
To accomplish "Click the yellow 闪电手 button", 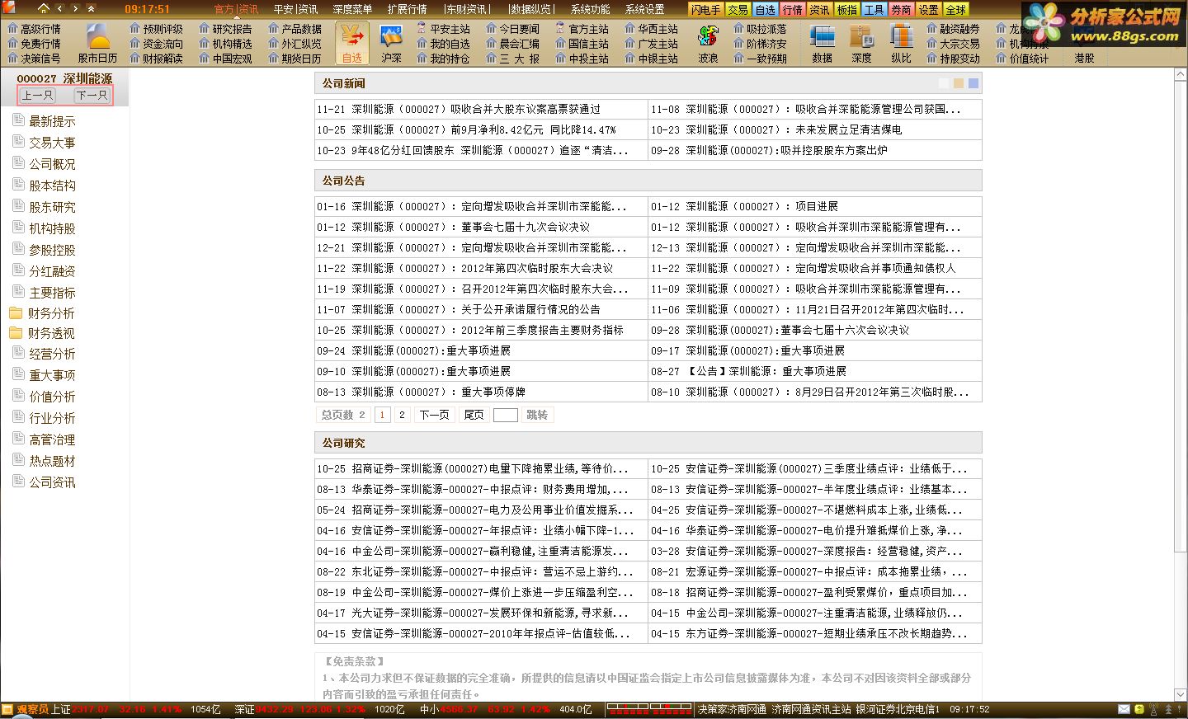I will tap(705, 9).
